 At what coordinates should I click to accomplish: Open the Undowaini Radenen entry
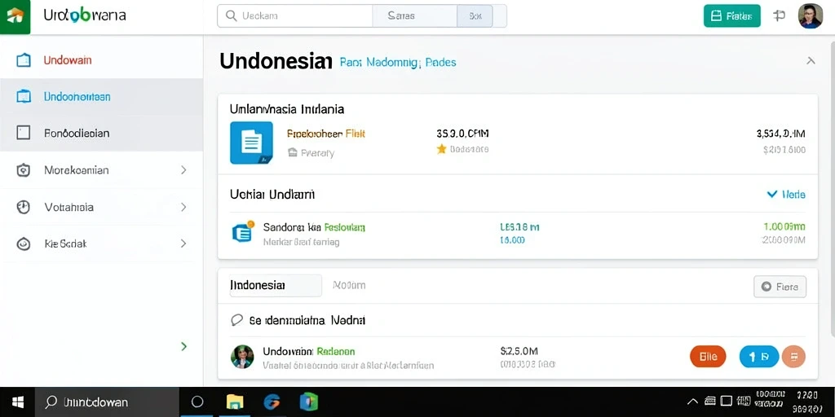click(309, 352)
